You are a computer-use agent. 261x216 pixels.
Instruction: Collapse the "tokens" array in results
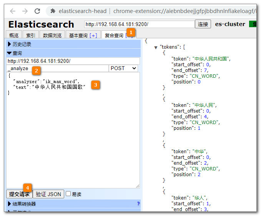156,48
